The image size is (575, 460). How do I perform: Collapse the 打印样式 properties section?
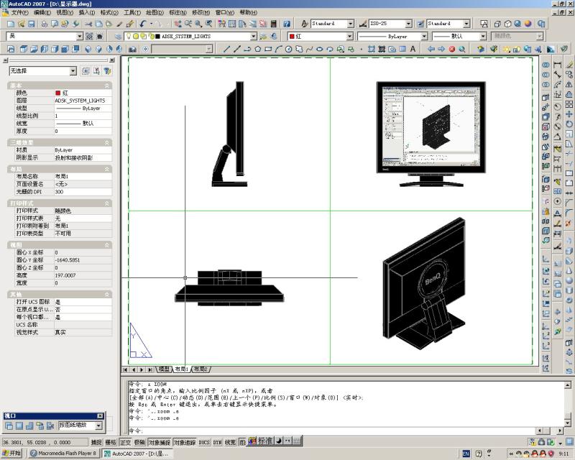107,203
